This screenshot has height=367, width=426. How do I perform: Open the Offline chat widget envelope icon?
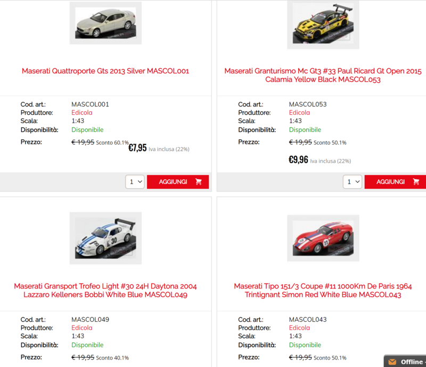coord(392,362)
